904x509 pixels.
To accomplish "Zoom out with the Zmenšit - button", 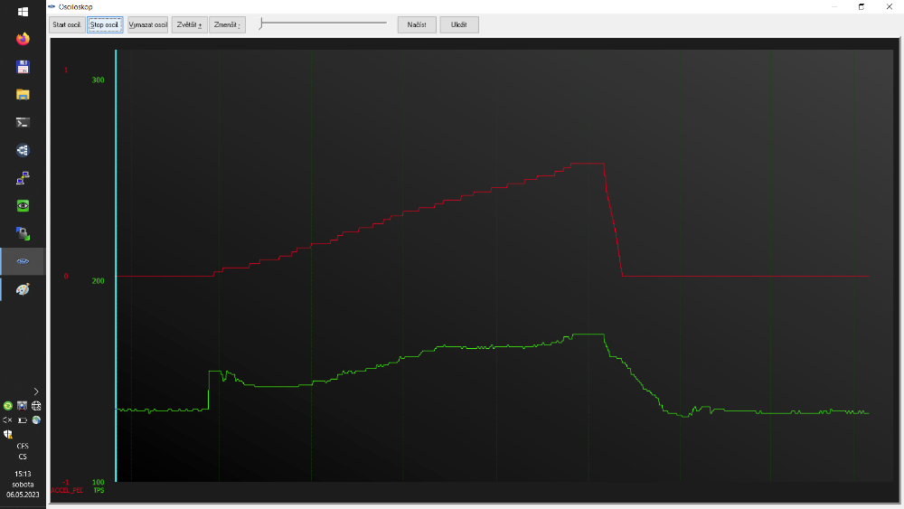I will [x=227, y=24].
